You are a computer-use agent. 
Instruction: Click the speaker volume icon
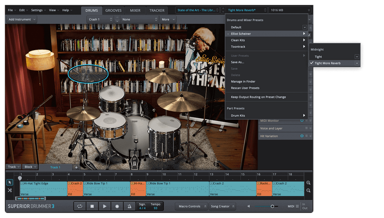249,206
